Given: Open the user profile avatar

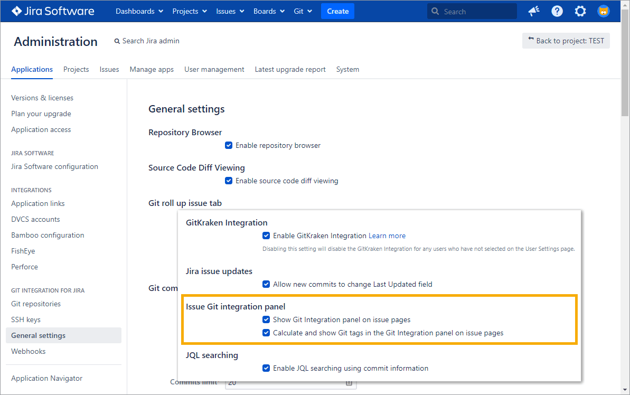Looking at the screenshot, I should tap(603, 11).
